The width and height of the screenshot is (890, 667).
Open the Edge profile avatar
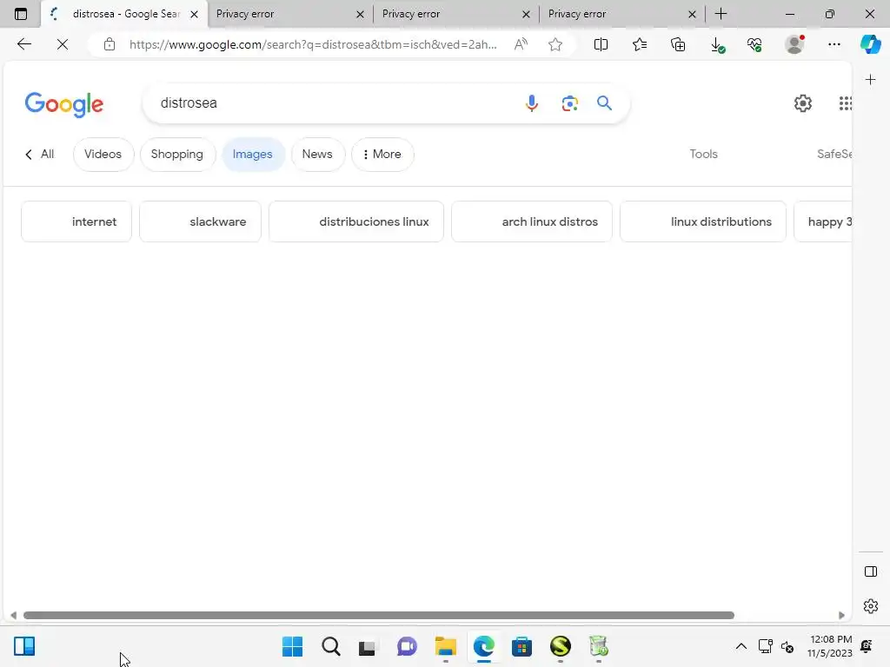794,44
